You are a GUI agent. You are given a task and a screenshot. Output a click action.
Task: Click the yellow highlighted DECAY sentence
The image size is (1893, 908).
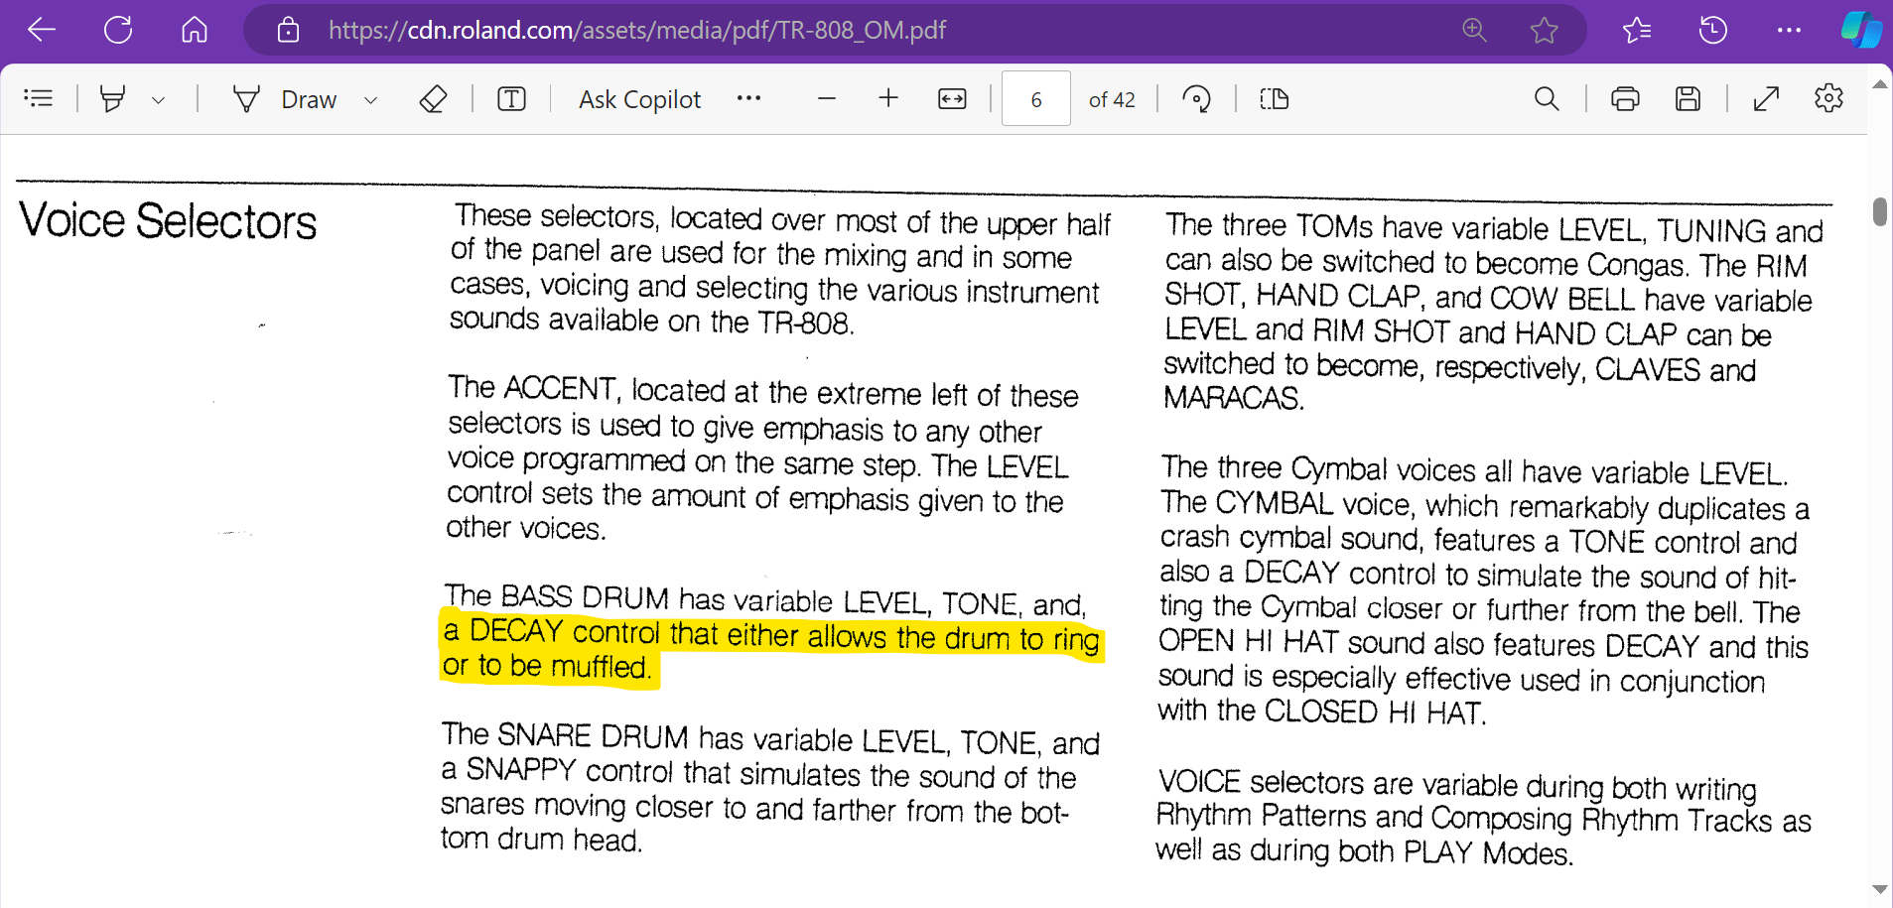click(771, 650)
